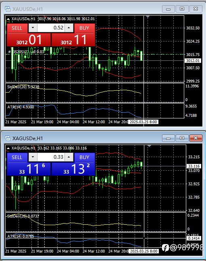Close the XAGUSDe,H1 chart window
Screen dimensions: 206x261
196,138
